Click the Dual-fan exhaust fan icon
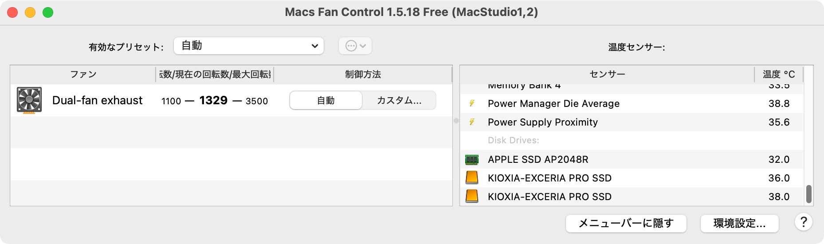 click(x=29, y=100)
